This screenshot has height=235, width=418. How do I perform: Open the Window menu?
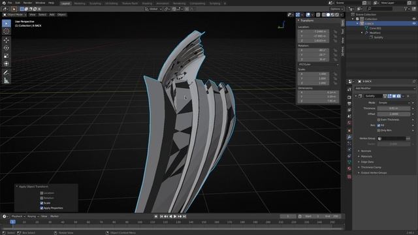(40, 3)
